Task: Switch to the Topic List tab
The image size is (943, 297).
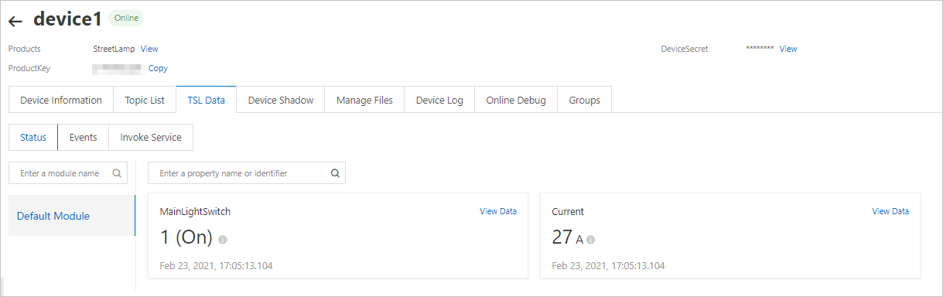Action: click(x=145, y=100)
